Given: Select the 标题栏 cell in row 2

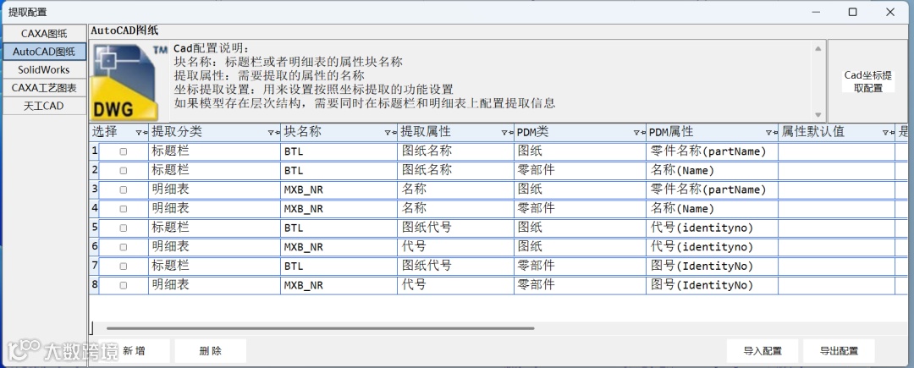Looking at the screenshot, I should (x=214, y=171).
